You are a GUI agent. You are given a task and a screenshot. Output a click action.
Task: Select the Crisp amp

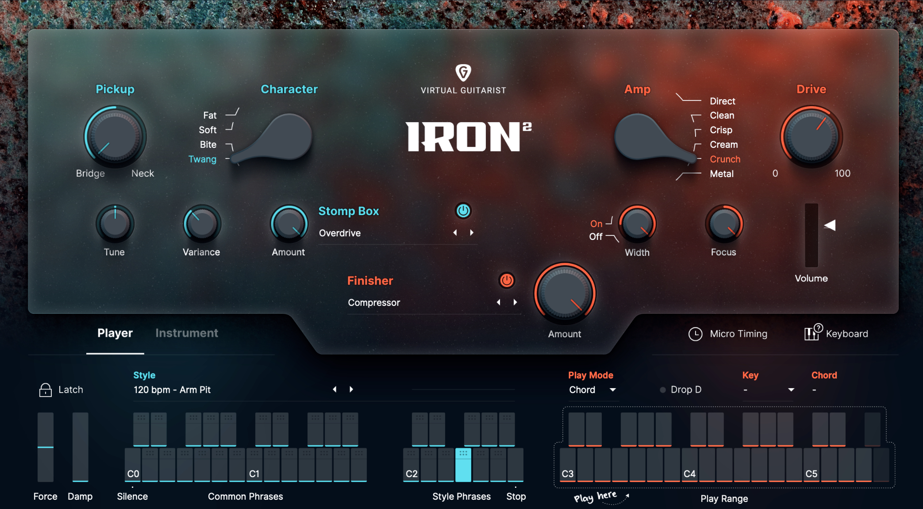721,130
